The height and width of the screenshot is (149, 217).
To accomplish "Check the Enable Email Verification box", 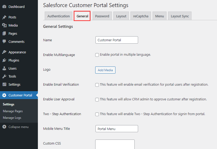I will (x=97, y=85).
